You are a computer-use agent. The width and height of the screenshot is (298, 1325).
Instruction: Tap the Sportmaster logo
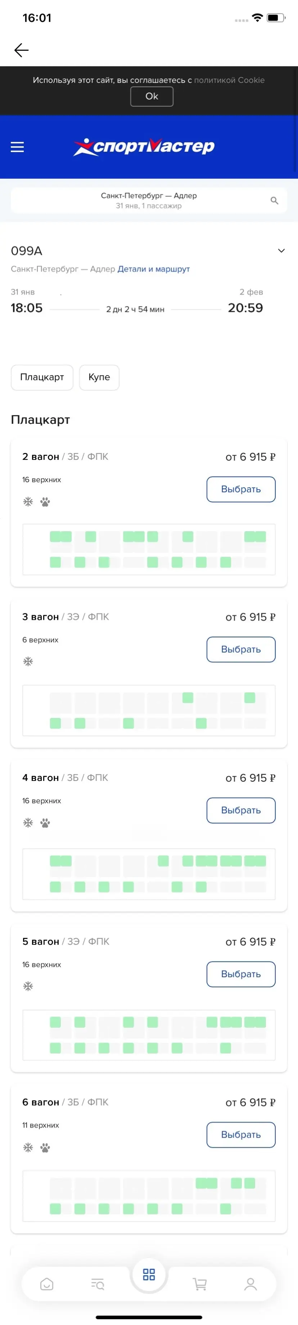tap(144, 147)
